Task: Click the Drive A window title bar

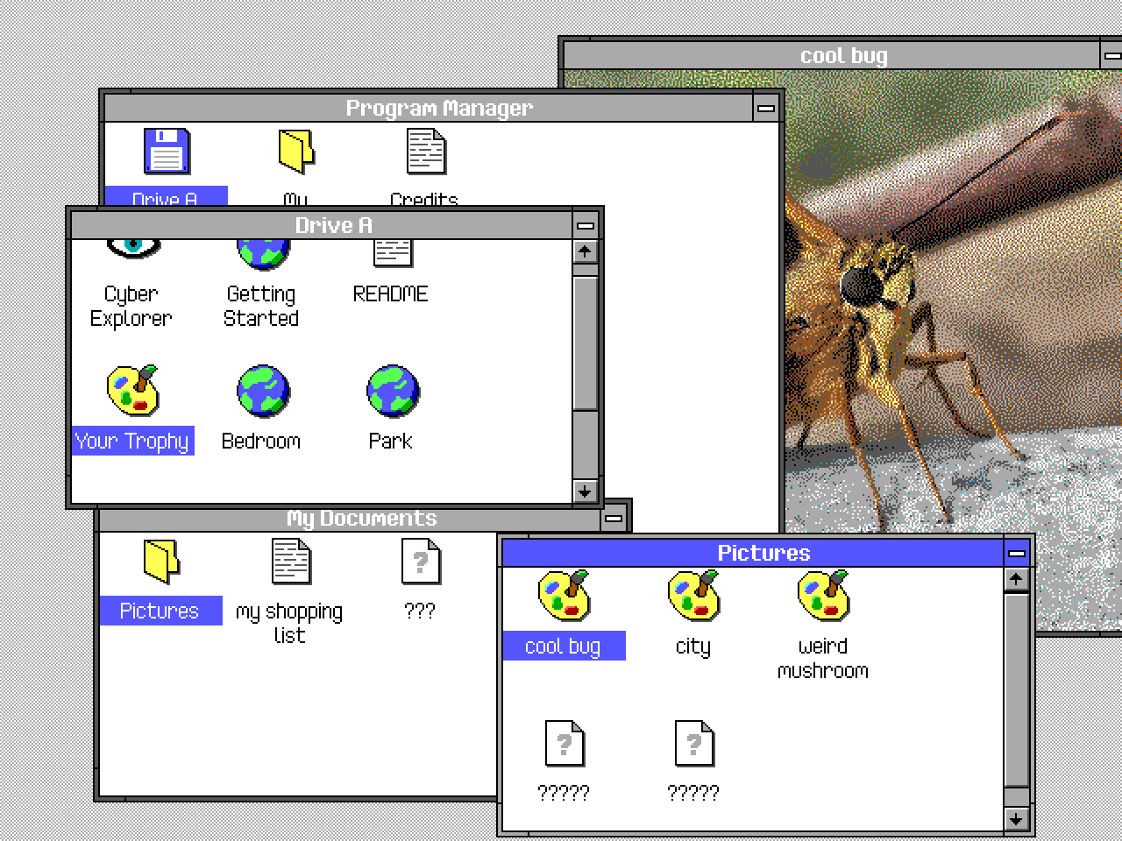Action: [x=321, y=225]
